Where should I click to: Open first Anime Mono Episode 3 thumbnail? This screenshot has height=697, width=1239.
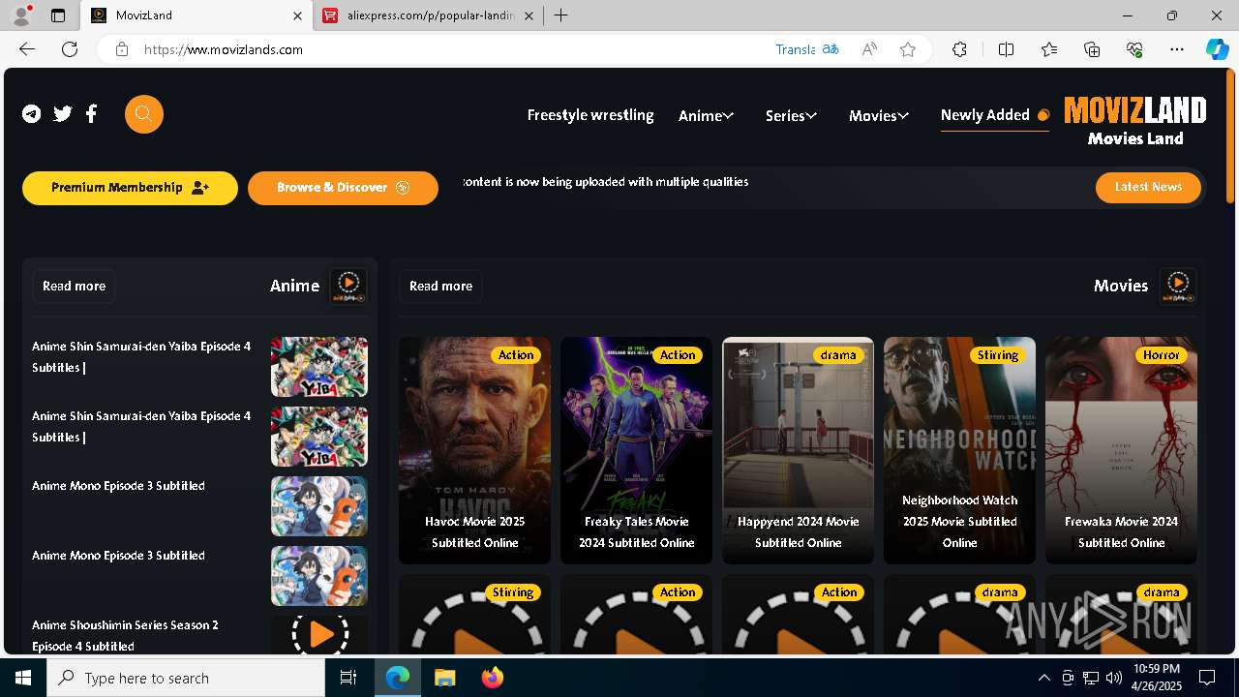(x=319, y=506)
